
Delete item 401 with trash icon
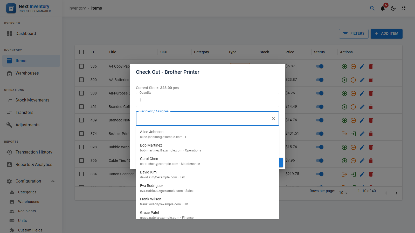371,107
